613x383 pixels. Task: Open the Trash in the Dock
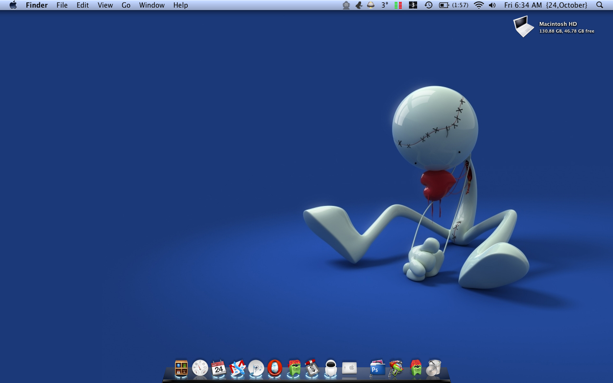click(434, 368)
